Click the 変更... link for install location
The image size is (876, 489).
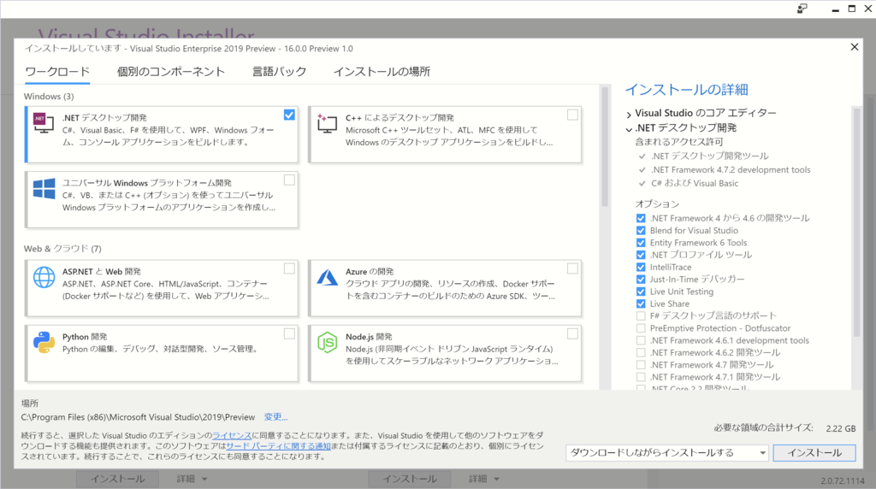275,417
